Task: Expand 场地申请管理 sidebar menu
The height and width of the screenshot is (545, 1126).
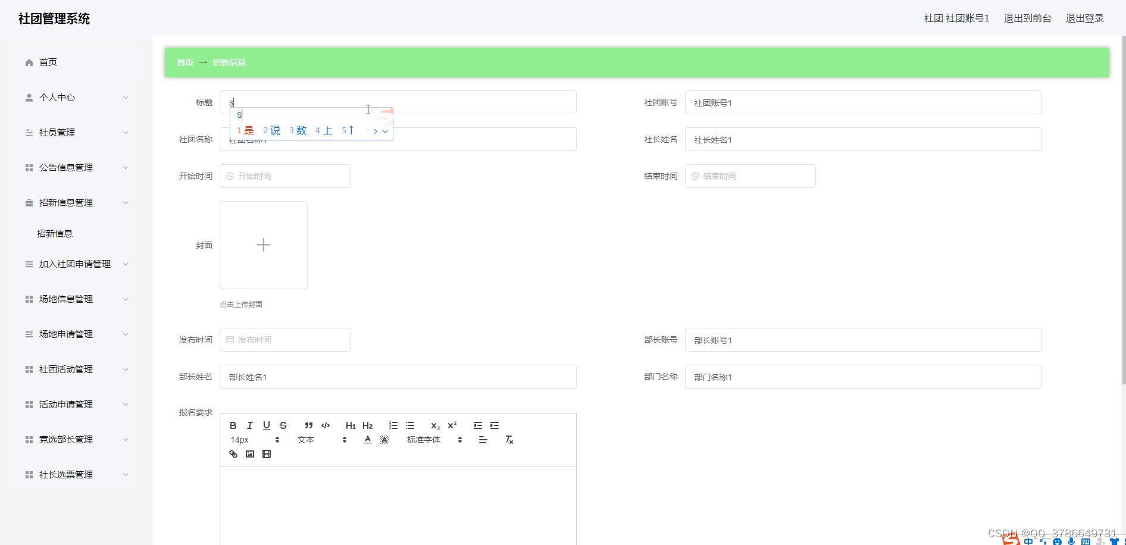Action: (x=76, y=334)
